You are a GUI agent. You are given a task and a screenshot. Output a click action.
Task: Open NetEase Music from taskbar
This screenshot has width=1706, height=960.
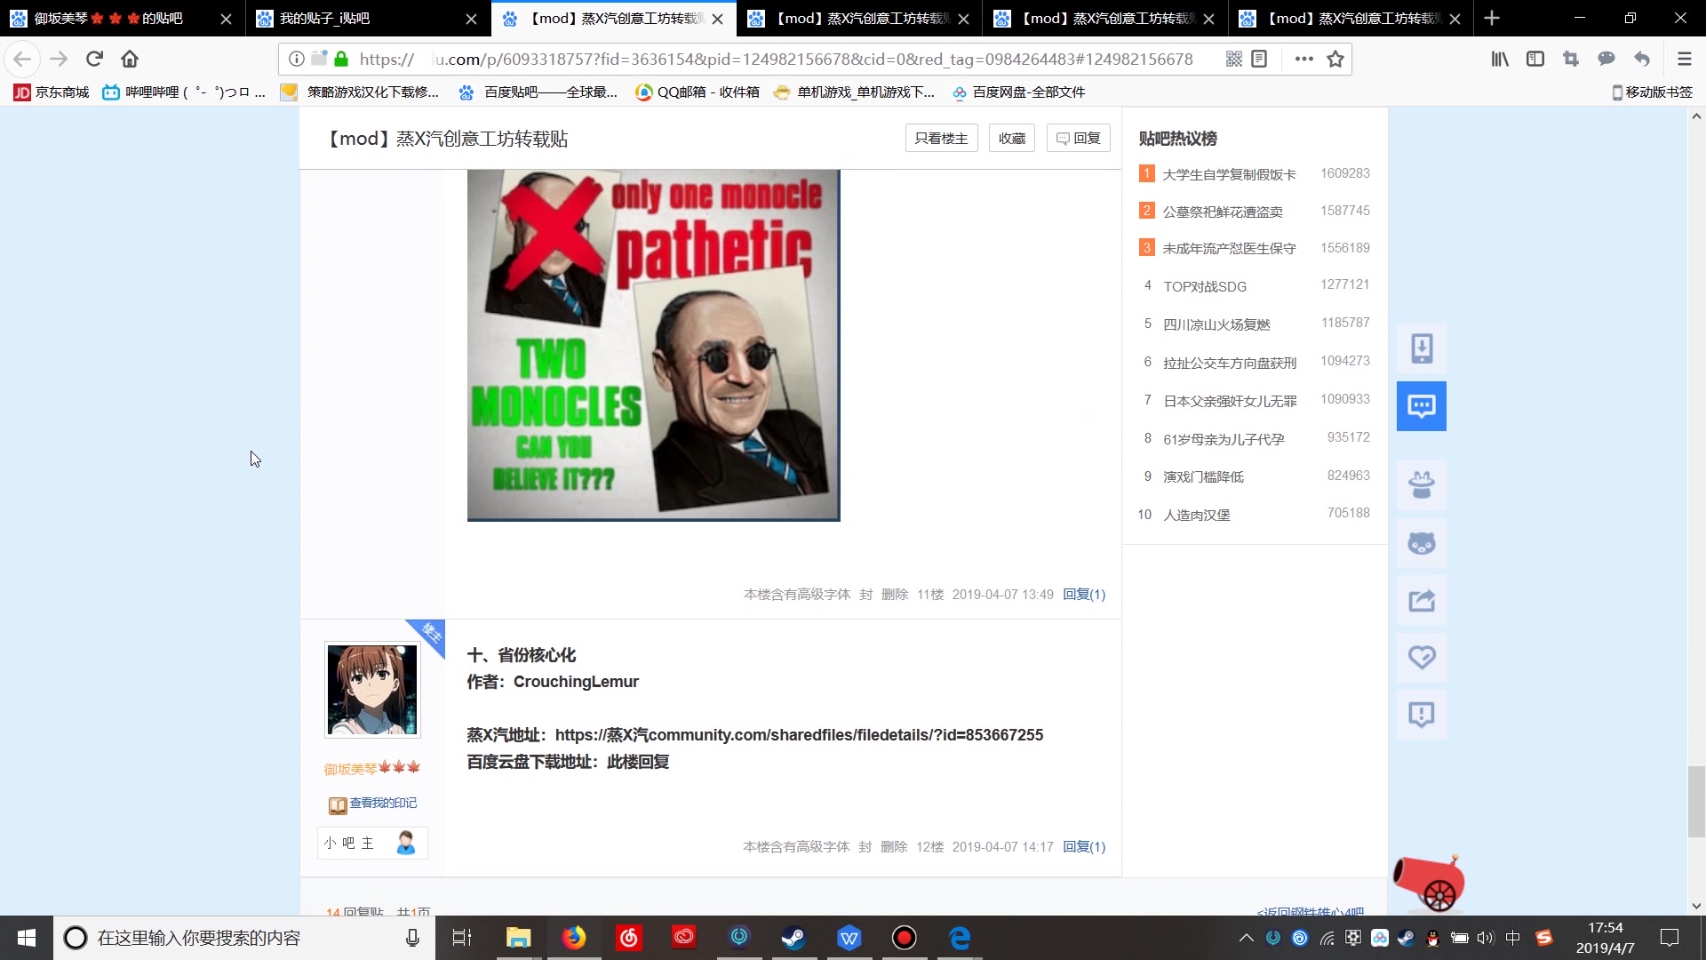click(x=628, y=938)
